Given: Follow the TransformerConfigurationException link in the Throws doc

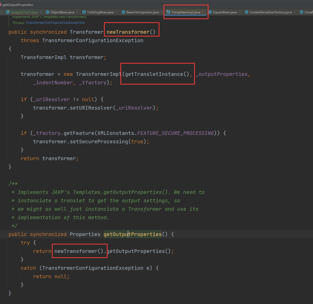Looking at the screenshot, I should click(x=55, y=23).
